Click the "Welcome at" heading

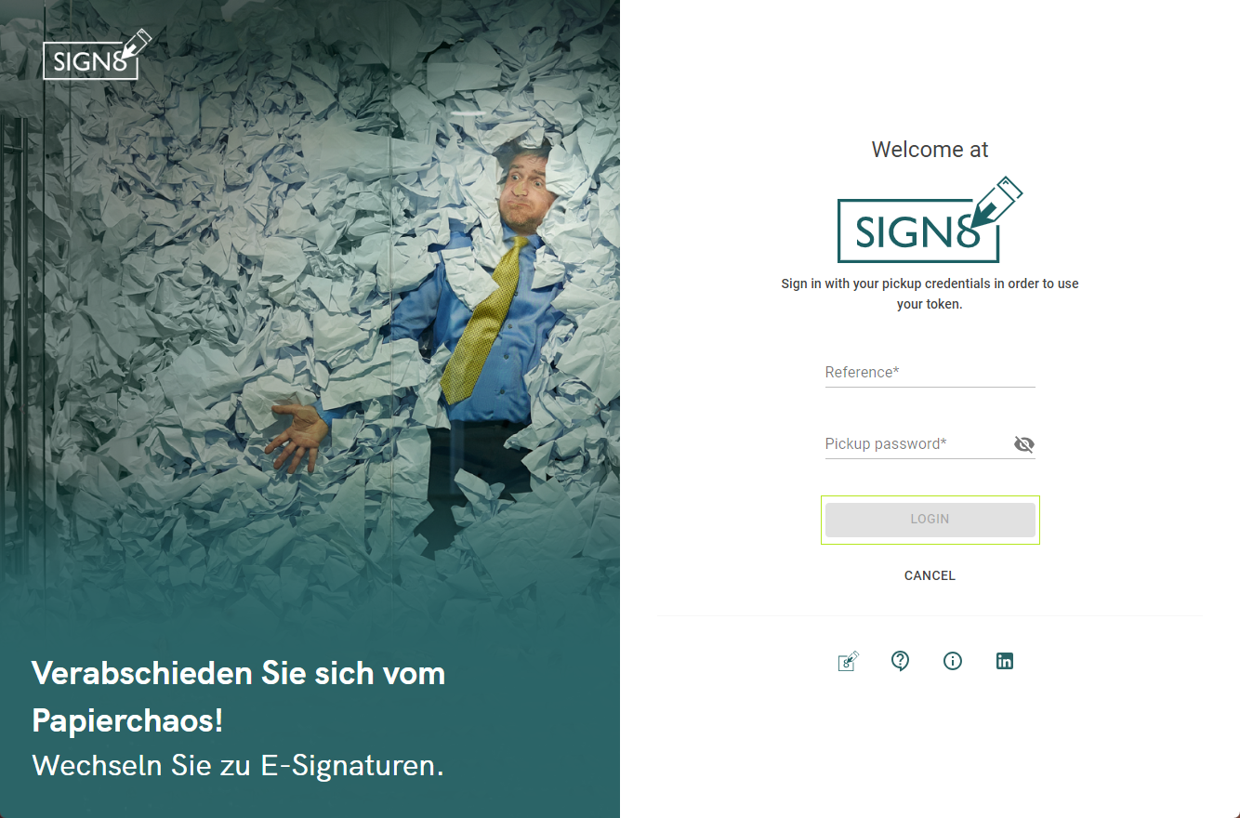click(x=930, y=150)
